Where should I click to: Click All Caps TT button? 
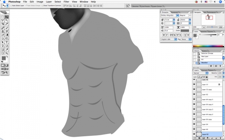pos(171,35)
